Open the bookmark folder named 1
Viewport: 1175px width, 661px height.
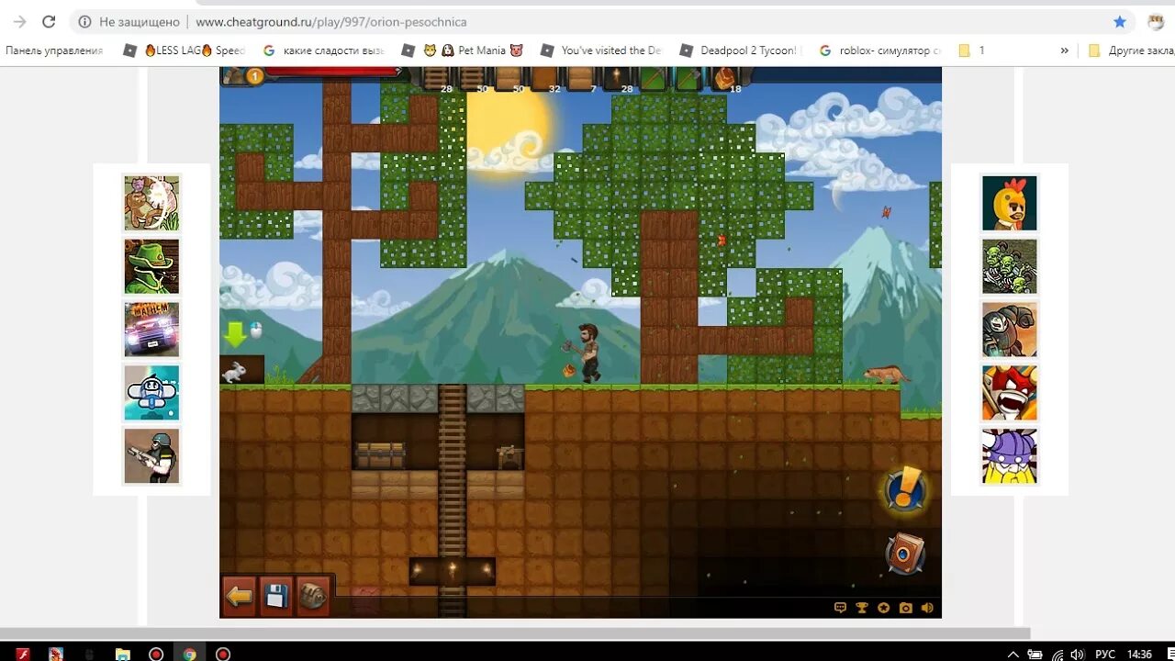click(971, 50)
